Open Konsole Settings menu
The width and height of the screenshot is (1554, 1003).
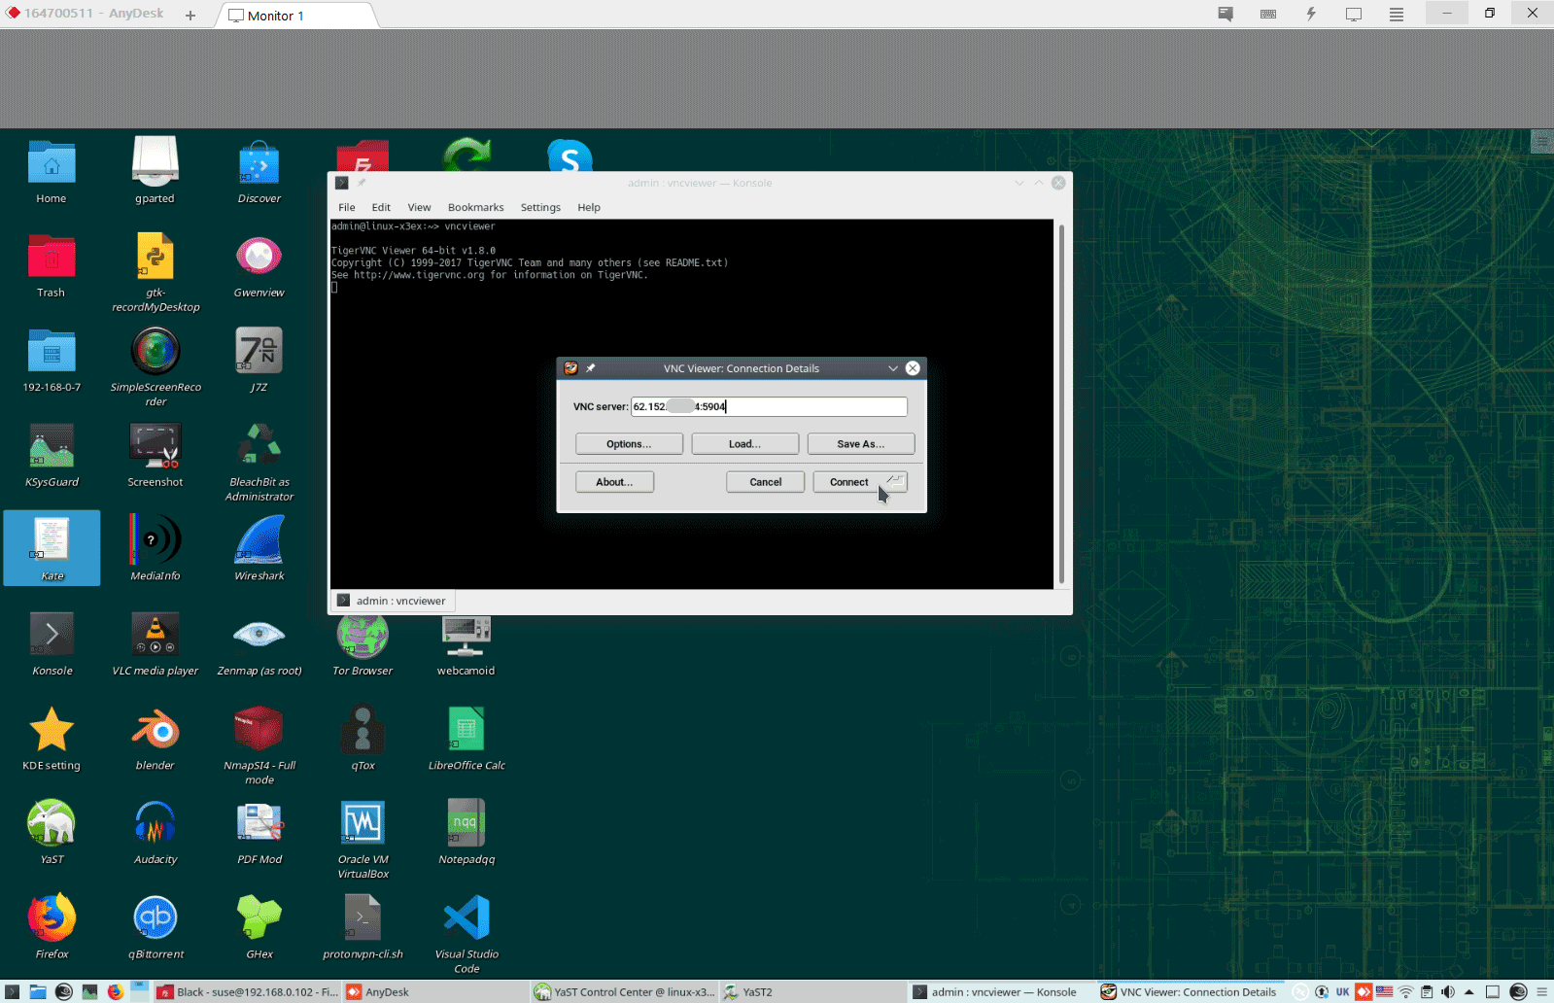point(540,207)
